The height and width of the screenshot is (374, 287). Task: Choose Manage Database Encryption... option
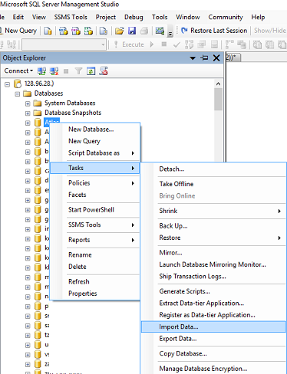pyautogui.click(x=213, y=369)
